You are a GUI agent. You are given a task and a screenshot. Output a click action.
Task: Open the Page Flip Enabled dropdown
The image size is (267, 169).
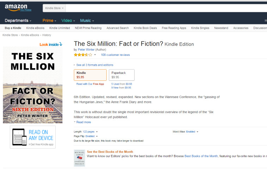coord(91,136)
